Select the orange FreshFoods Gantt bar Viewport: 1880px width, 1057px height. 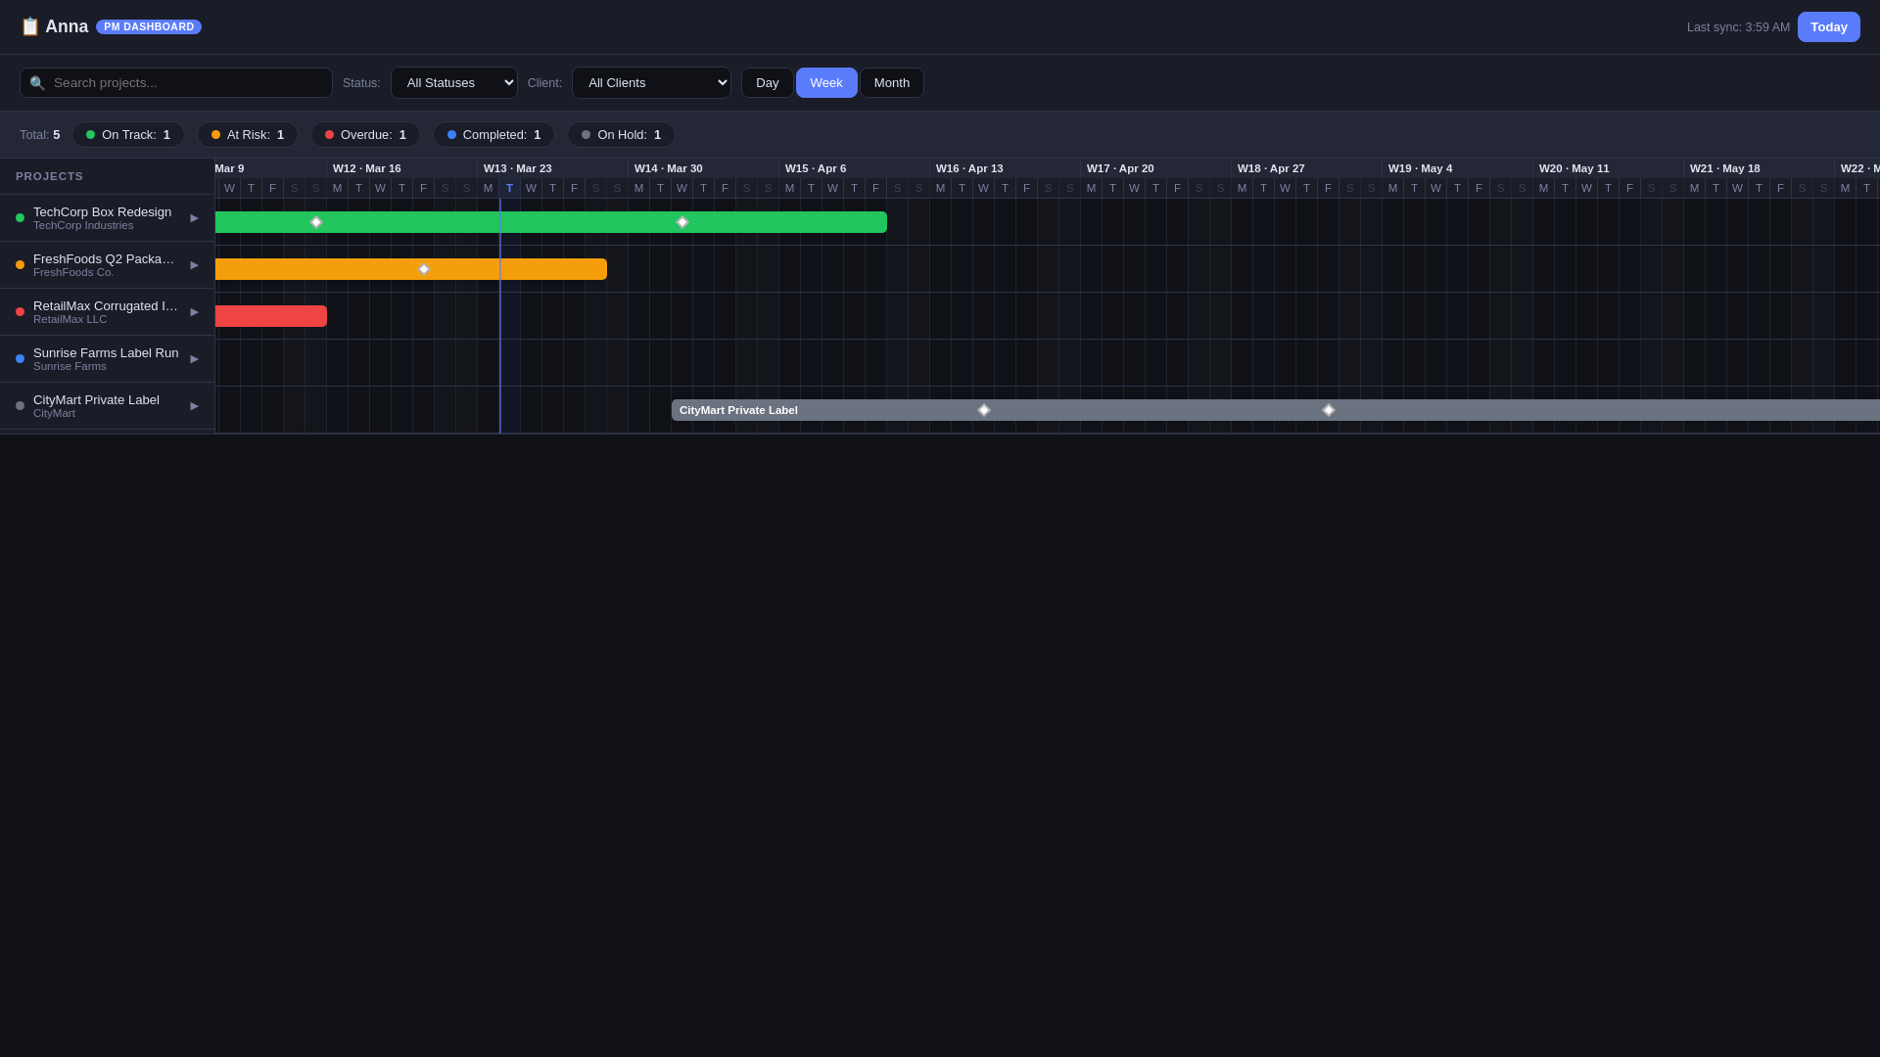(x=411, y=269)
